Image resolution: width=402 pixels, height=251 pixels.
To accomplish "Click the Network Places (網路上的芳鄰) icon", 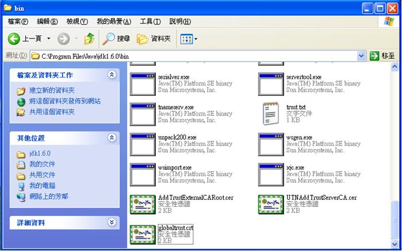I will point(21,197).
